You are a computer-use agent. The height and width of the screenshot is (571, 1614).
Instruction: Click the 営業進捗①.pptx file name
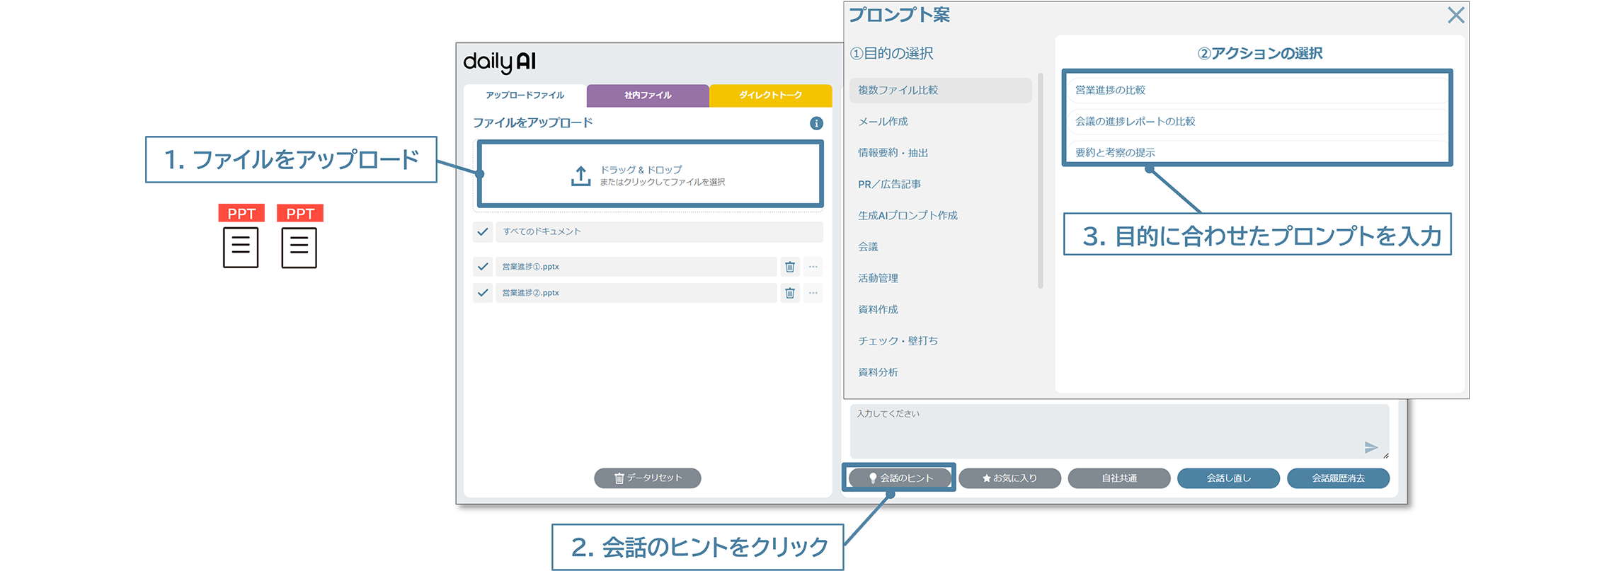531,267
